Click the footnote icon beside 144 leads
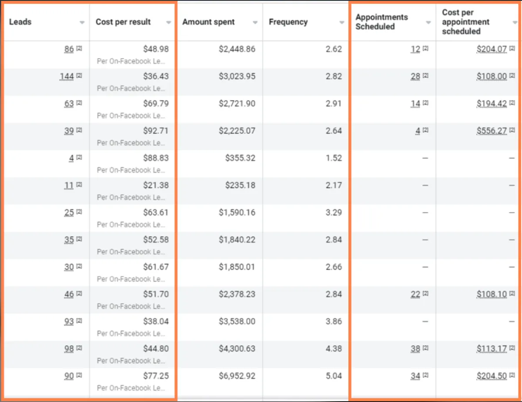This screenshot has width=522, height=402. coord(79,76)
